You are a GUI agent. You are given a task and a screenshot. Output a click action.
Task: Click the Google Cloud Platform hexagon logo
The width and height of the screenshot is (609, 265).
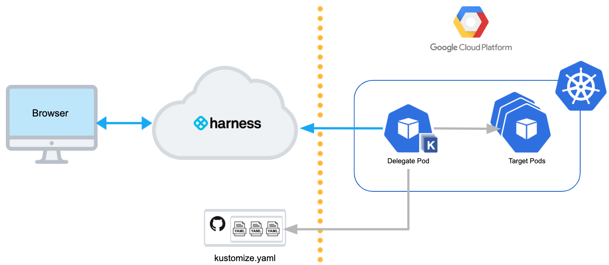click(x=470, y=23)
